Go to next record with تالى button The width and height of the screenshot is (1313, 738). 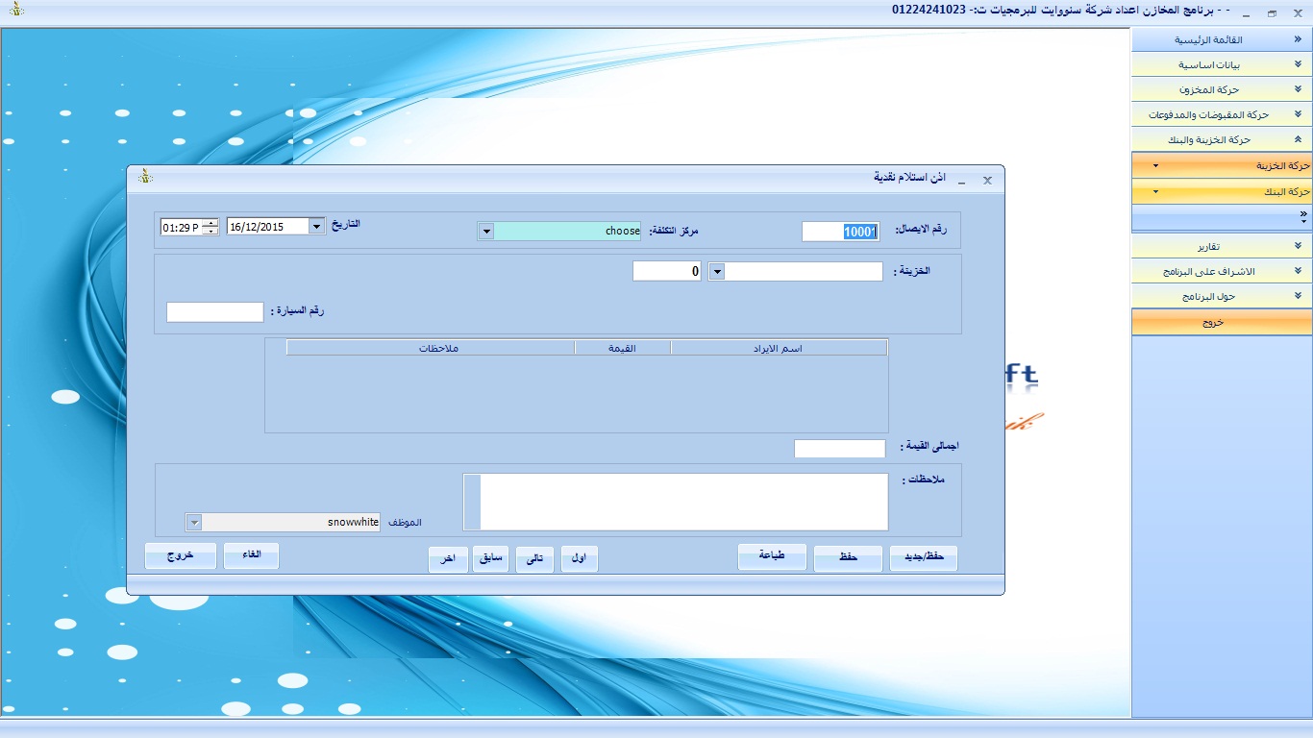[534, 558]
